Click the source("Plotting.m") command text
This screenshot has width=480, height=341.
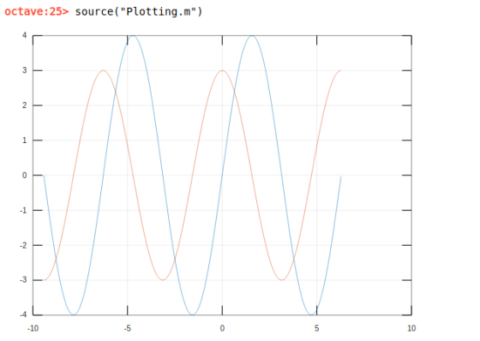(139, 12)
